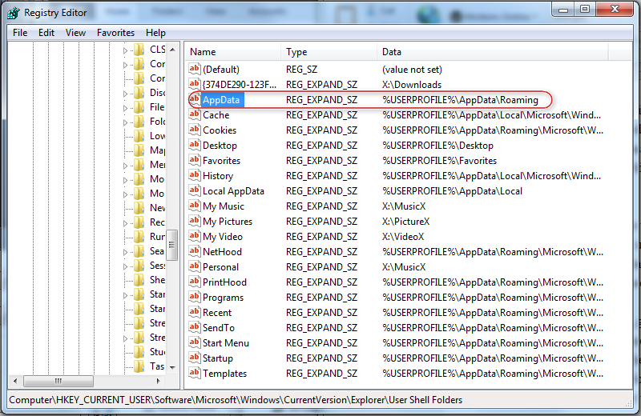The image size is (641, 416).
Task: Select the Local AppData value icon
Action: [194, 191]
